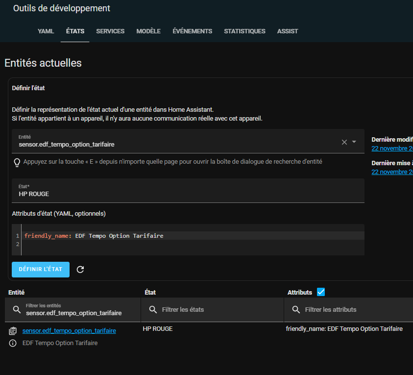Copy the entity ID using the clipboard icon
The width and height of the screenshot is (413, 375).
tap(13, 331)
